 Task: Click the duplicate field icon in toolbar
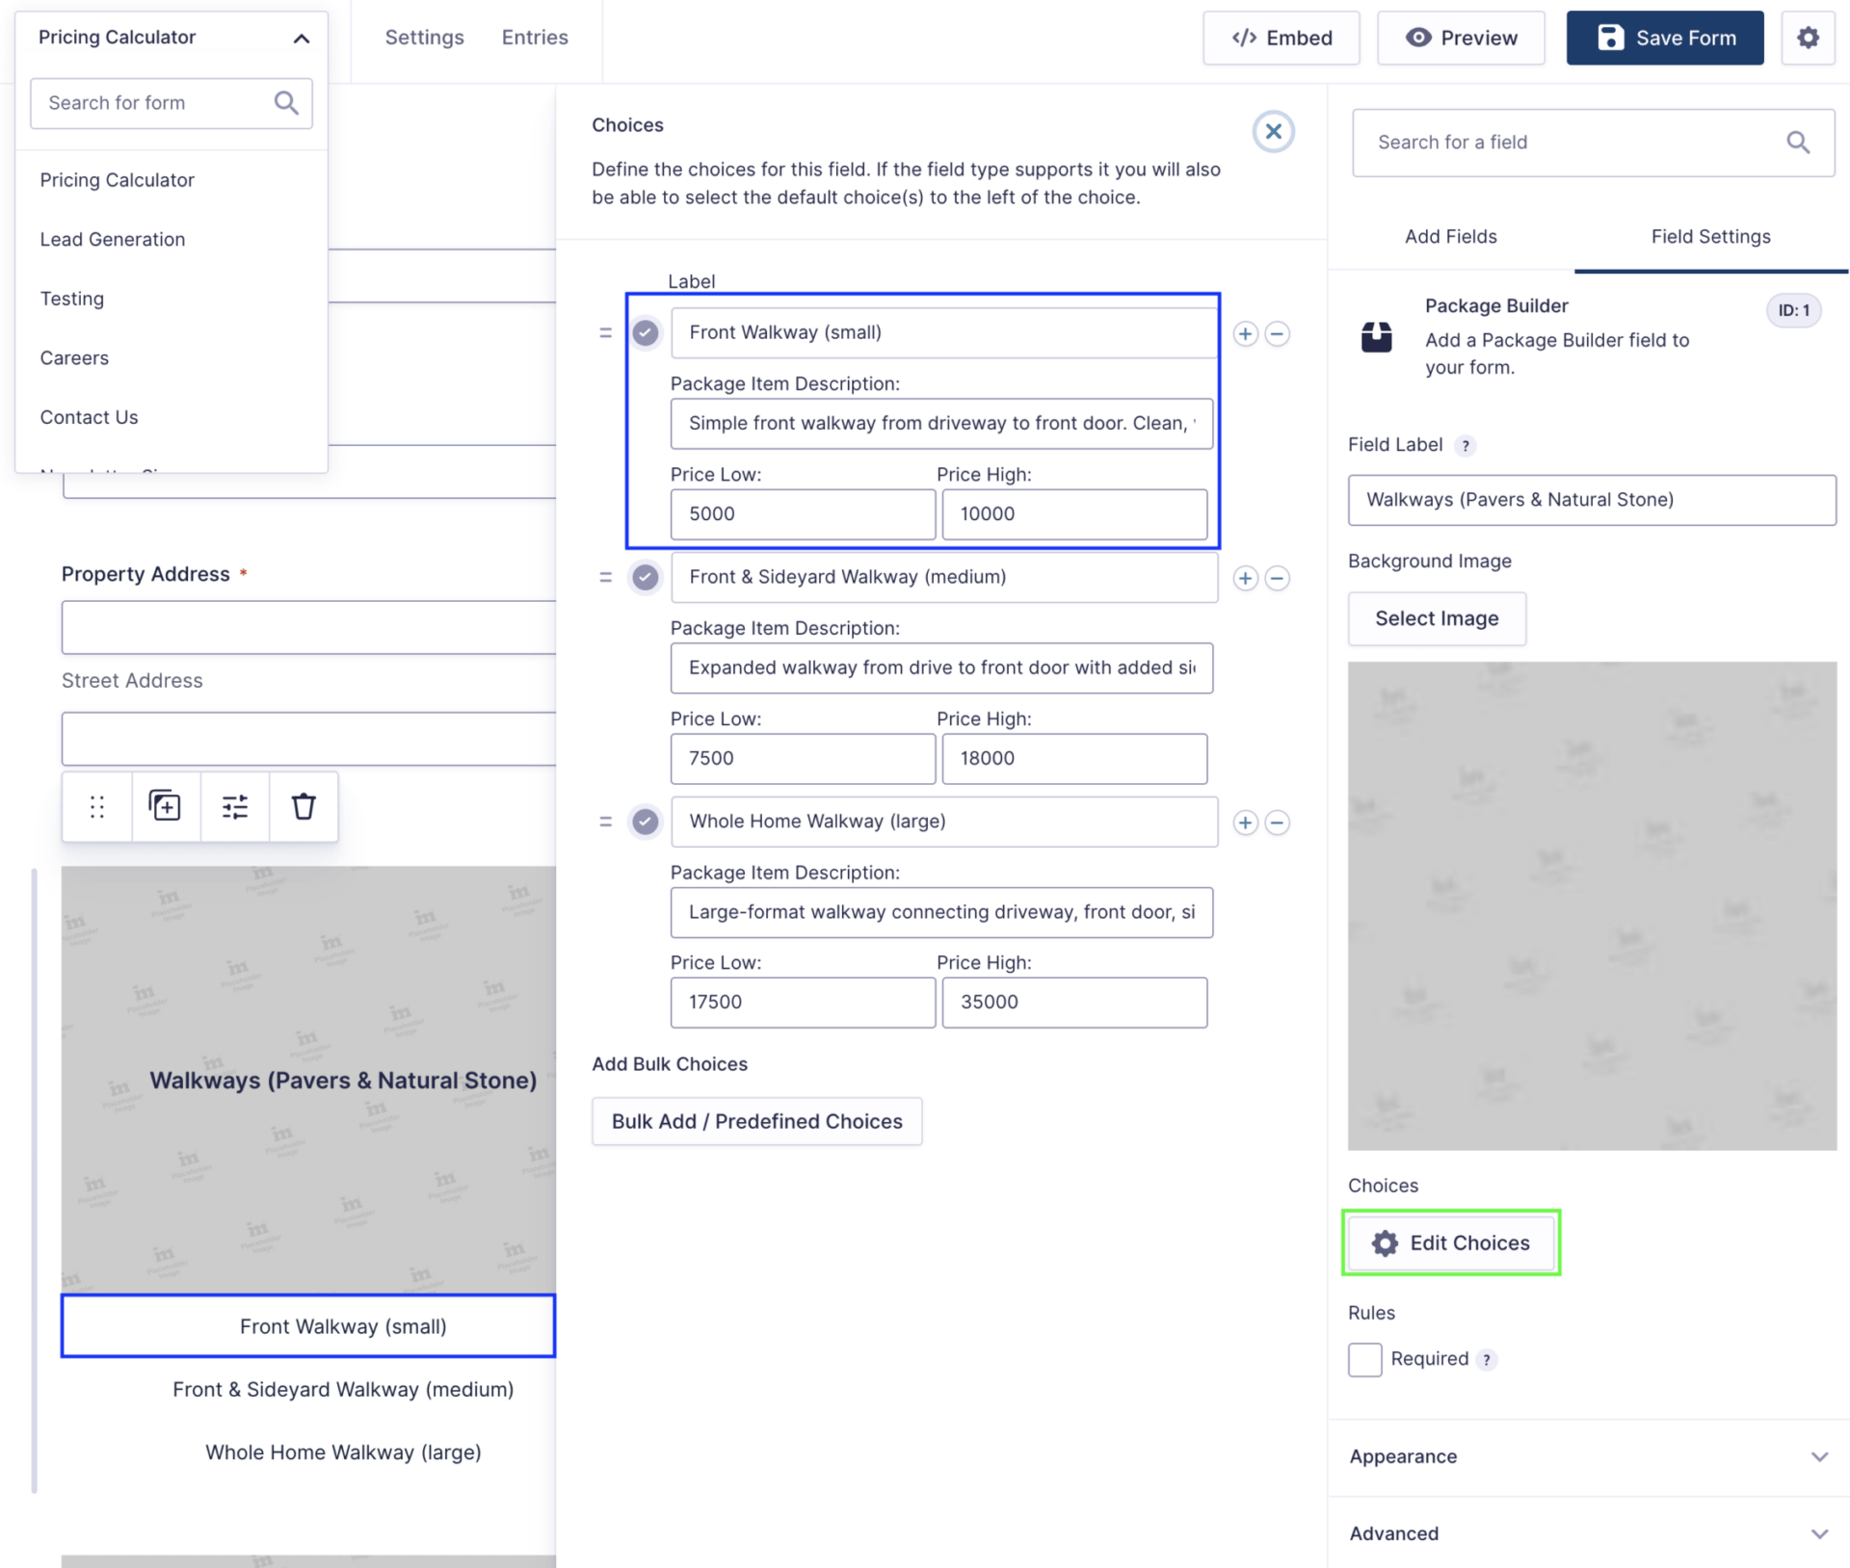(x=165, y=805)
